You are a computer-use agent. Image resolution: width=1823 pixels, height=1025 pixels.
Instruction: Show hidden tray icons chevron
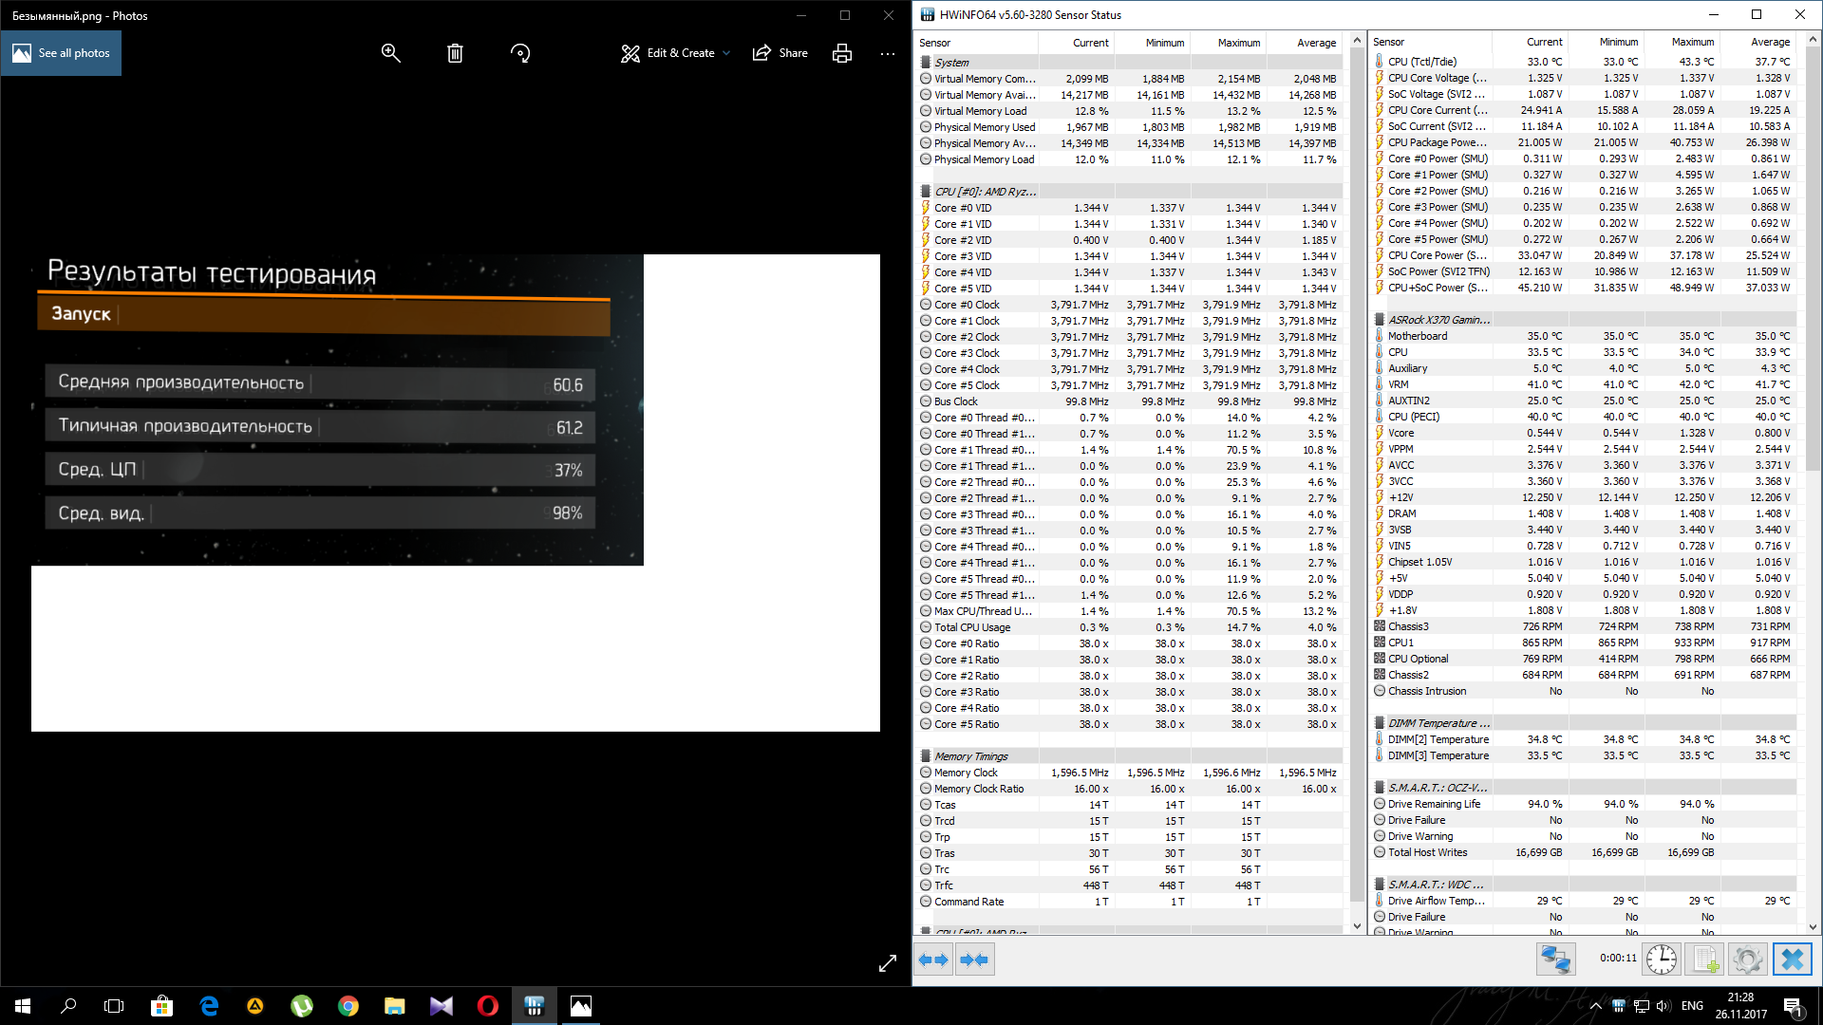[1595, 1006]
